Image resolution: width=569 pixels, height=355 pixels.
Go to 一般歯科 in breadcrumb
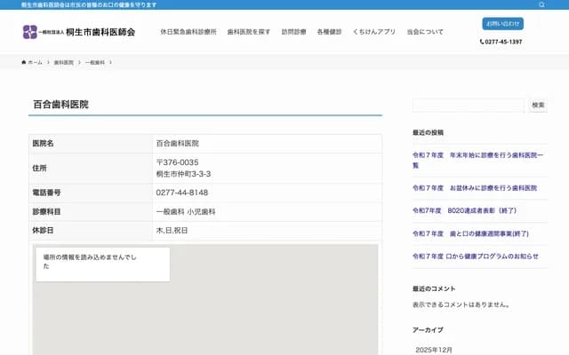(x=95, y=63)
